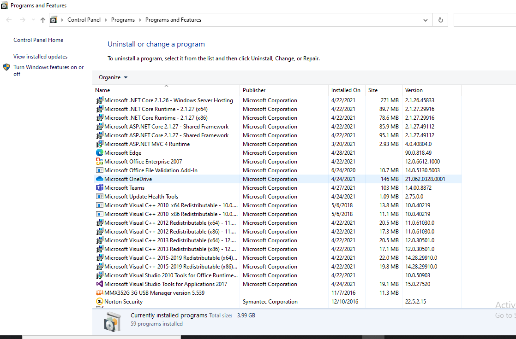Click the 21.062.0328.0001 version cell
The height and width of the screenshot is (339, 516).
pos(425,179)
